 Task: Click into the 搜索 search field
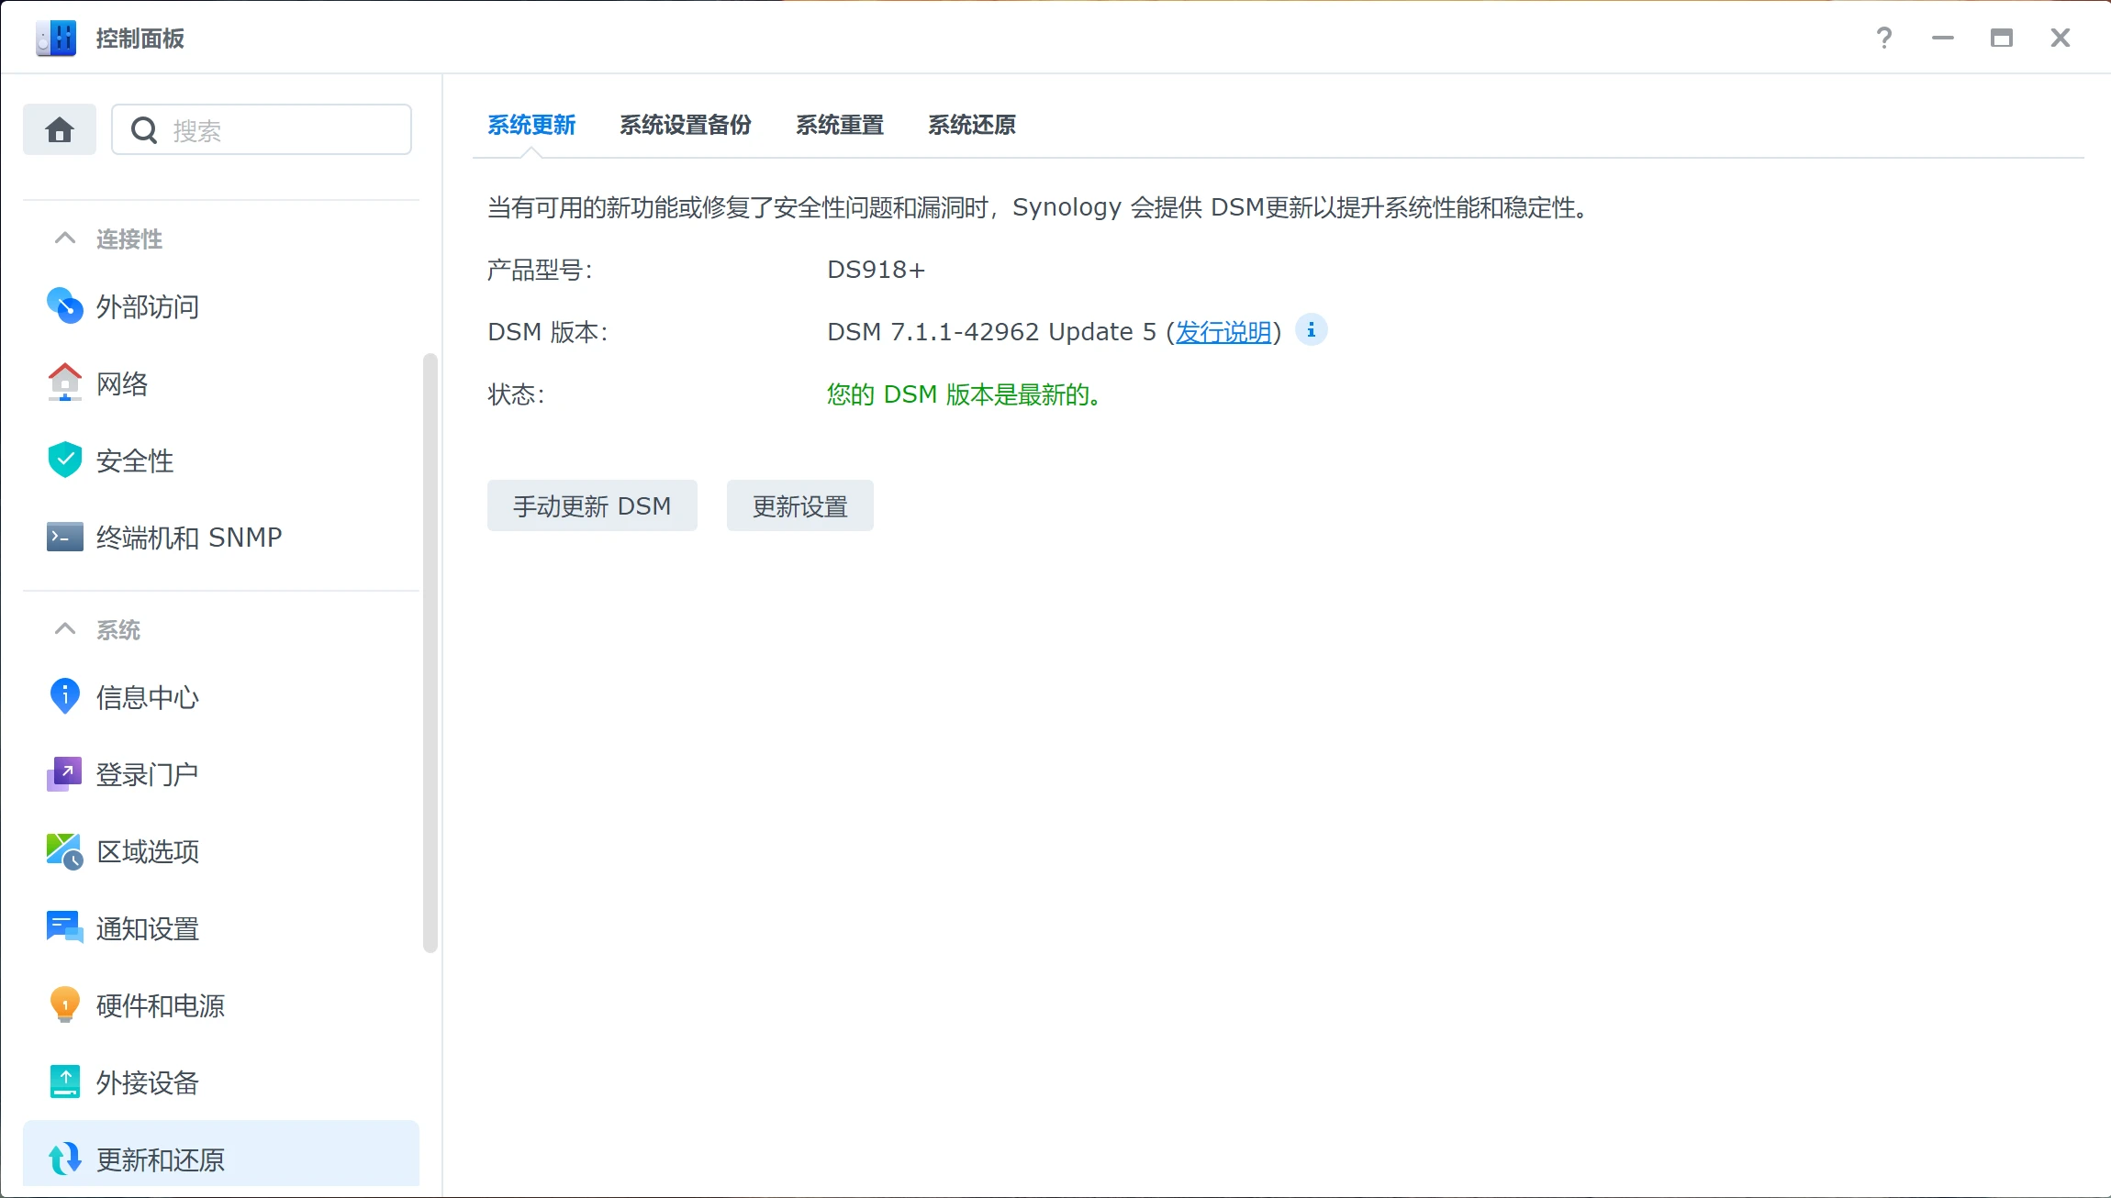262,129
